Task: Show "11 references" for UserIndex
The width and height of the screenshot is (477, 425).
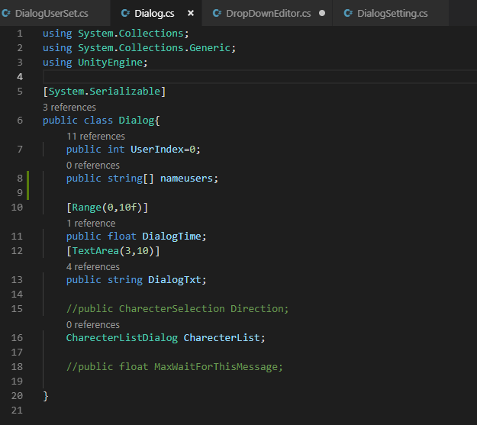Action: coord(95,137)
